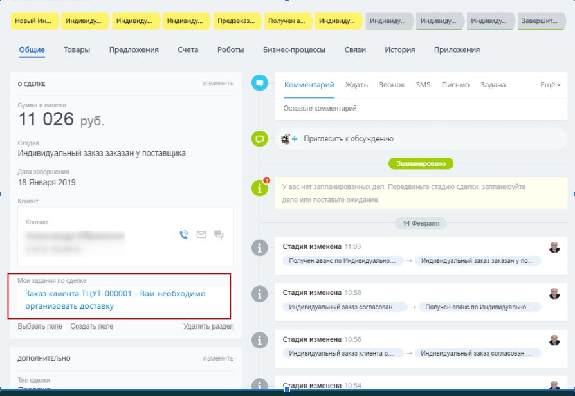
Task: Click the email envelope icon for the contact
Action: tap(201, 235)
